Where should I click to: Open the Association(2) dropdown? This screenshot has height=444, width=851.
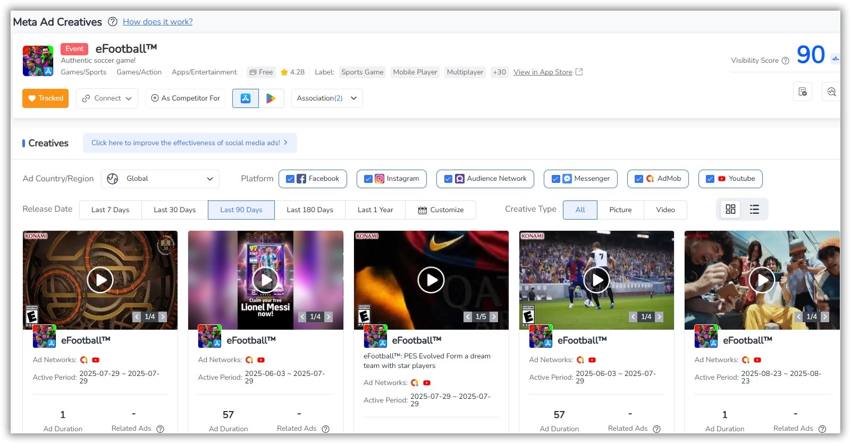[x=327, y=98]
